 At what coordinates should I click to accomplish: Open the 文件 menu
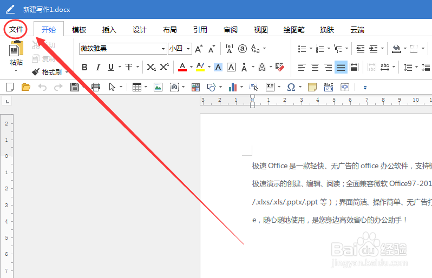pos(16,29)
